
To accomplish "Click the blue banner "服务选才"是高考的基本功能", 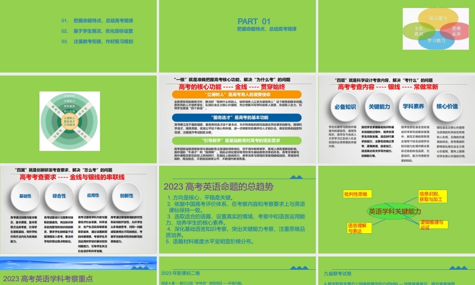I will click(x=237, y=117).
